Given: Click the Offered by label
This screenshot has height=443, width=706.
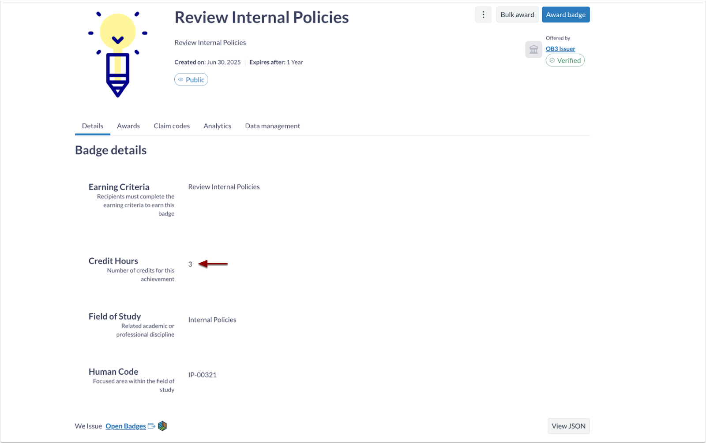Looking at the screenshot, I should 558,38.
